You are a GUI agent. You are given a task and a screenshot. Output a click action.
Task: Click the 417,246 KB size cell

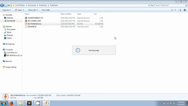coord(99,24)
